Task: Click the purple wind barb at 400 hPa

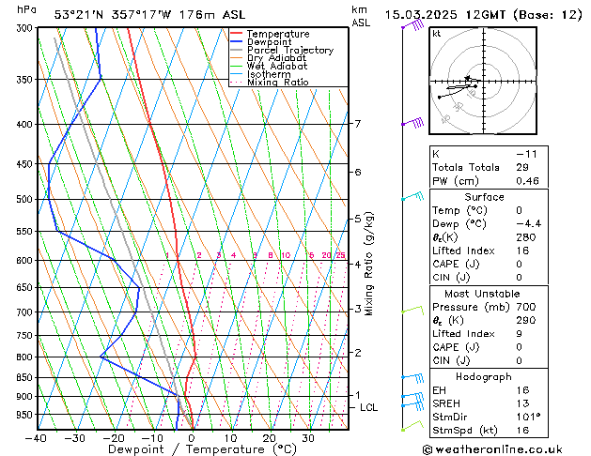Action: 412,123
